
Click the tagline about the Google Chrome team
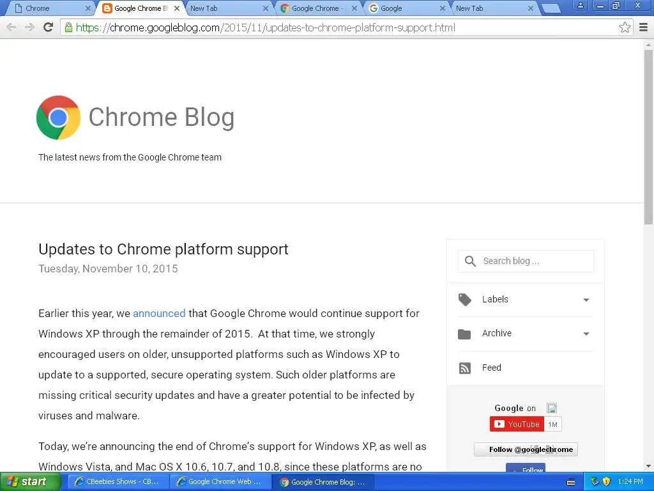130,157
